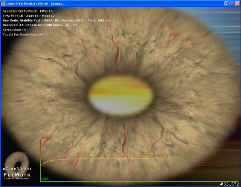Viewport: 241px width, 187px height.
Task: Minimize the FurMark window
Action: click(x=227, y=4)
